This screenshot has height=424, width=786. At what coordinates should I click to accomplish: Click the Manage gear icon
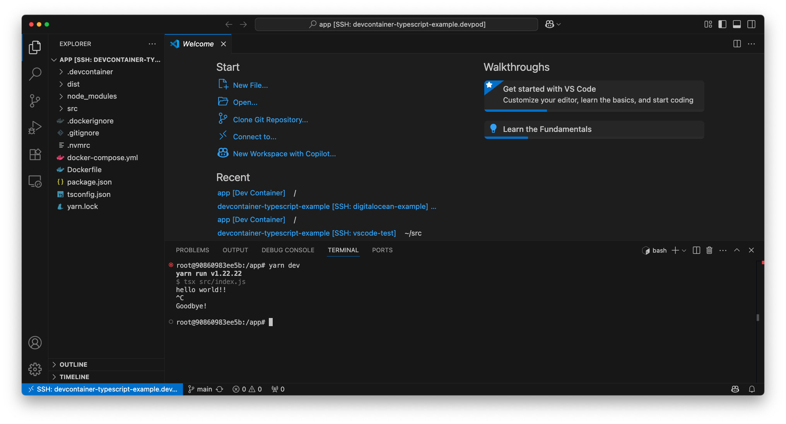(35, 369)
